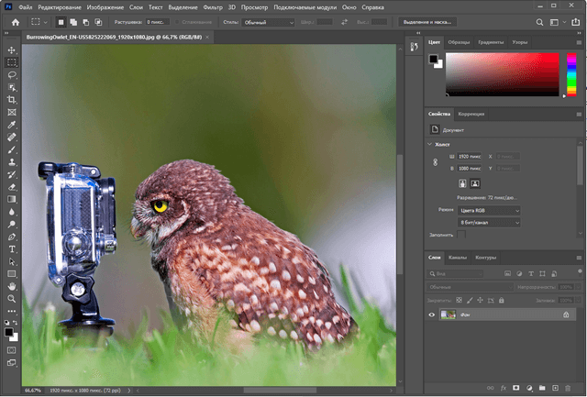
Task: Click the Share icon in the top-right corner
Action: pos(575,22)
